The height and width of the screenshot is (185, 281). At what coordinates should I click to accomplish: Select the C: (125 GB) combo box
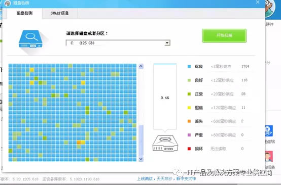[x=118, y=43]
